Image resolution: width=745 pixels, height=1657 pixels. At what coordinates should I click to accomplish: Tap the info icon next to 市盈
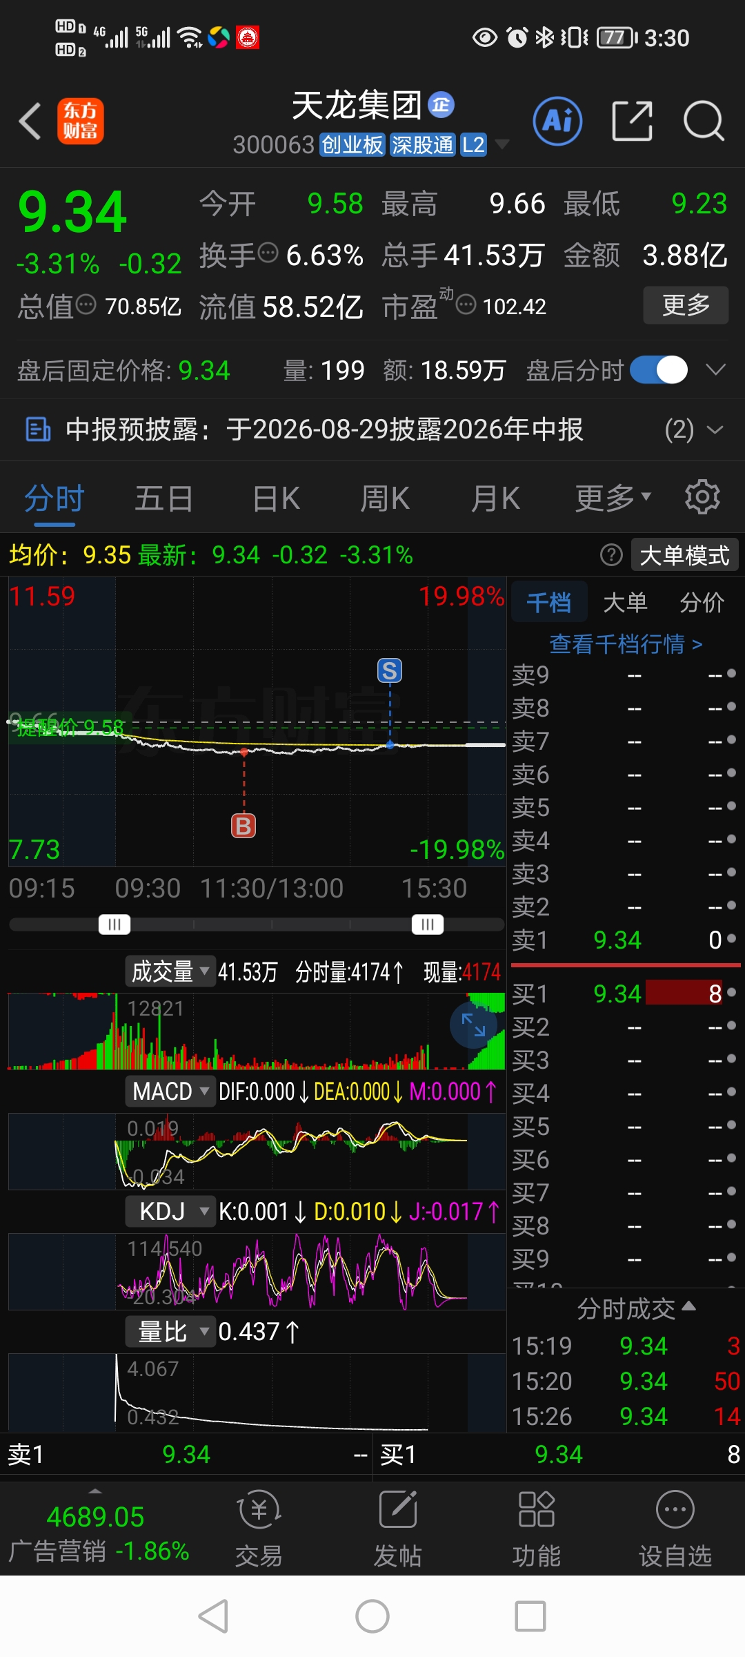pos(466,304)
